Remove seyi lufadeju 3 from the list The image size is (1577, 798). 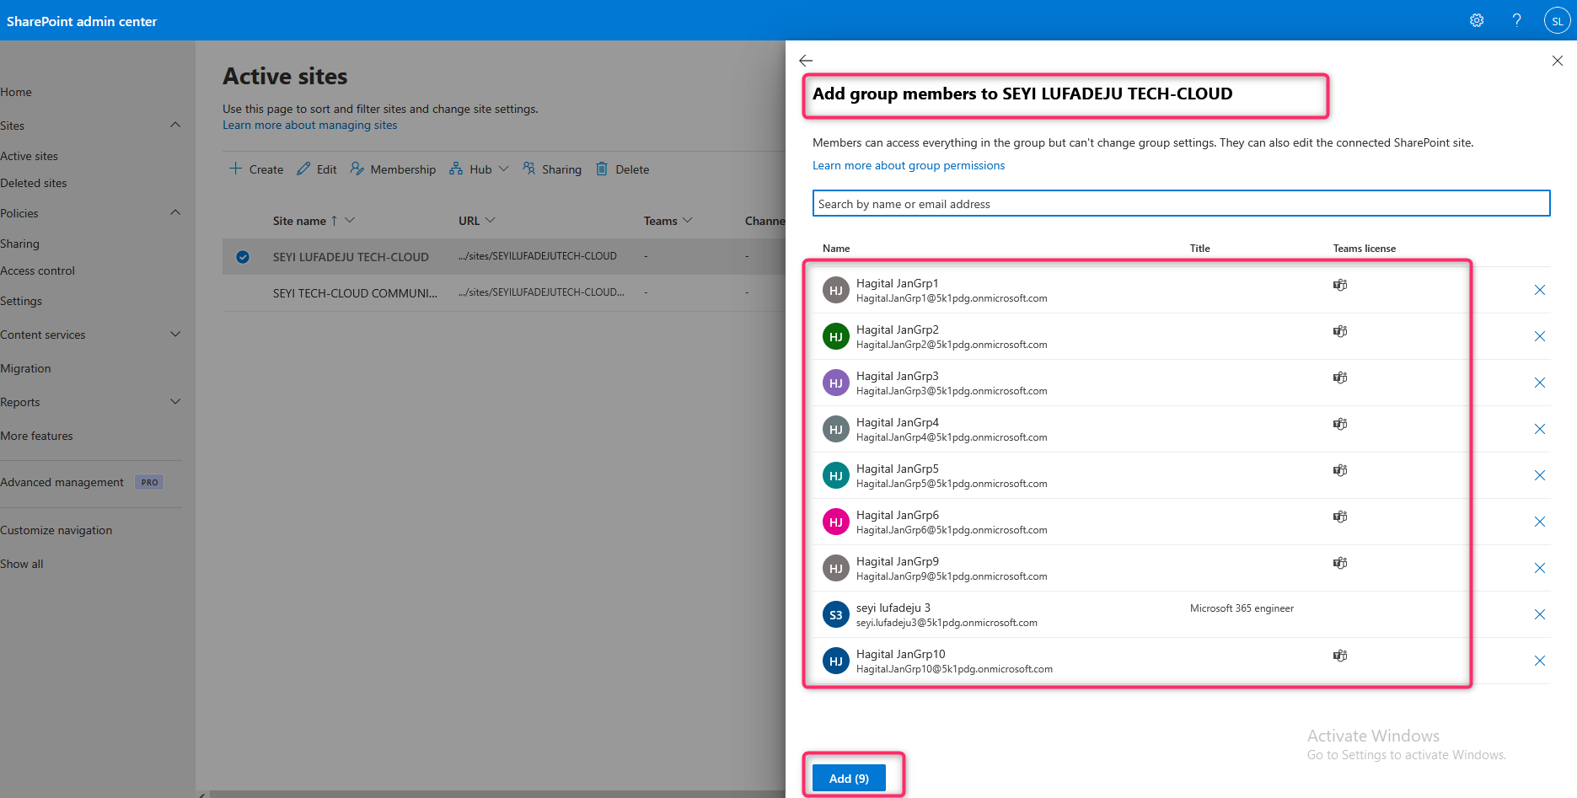point(1540,614)
